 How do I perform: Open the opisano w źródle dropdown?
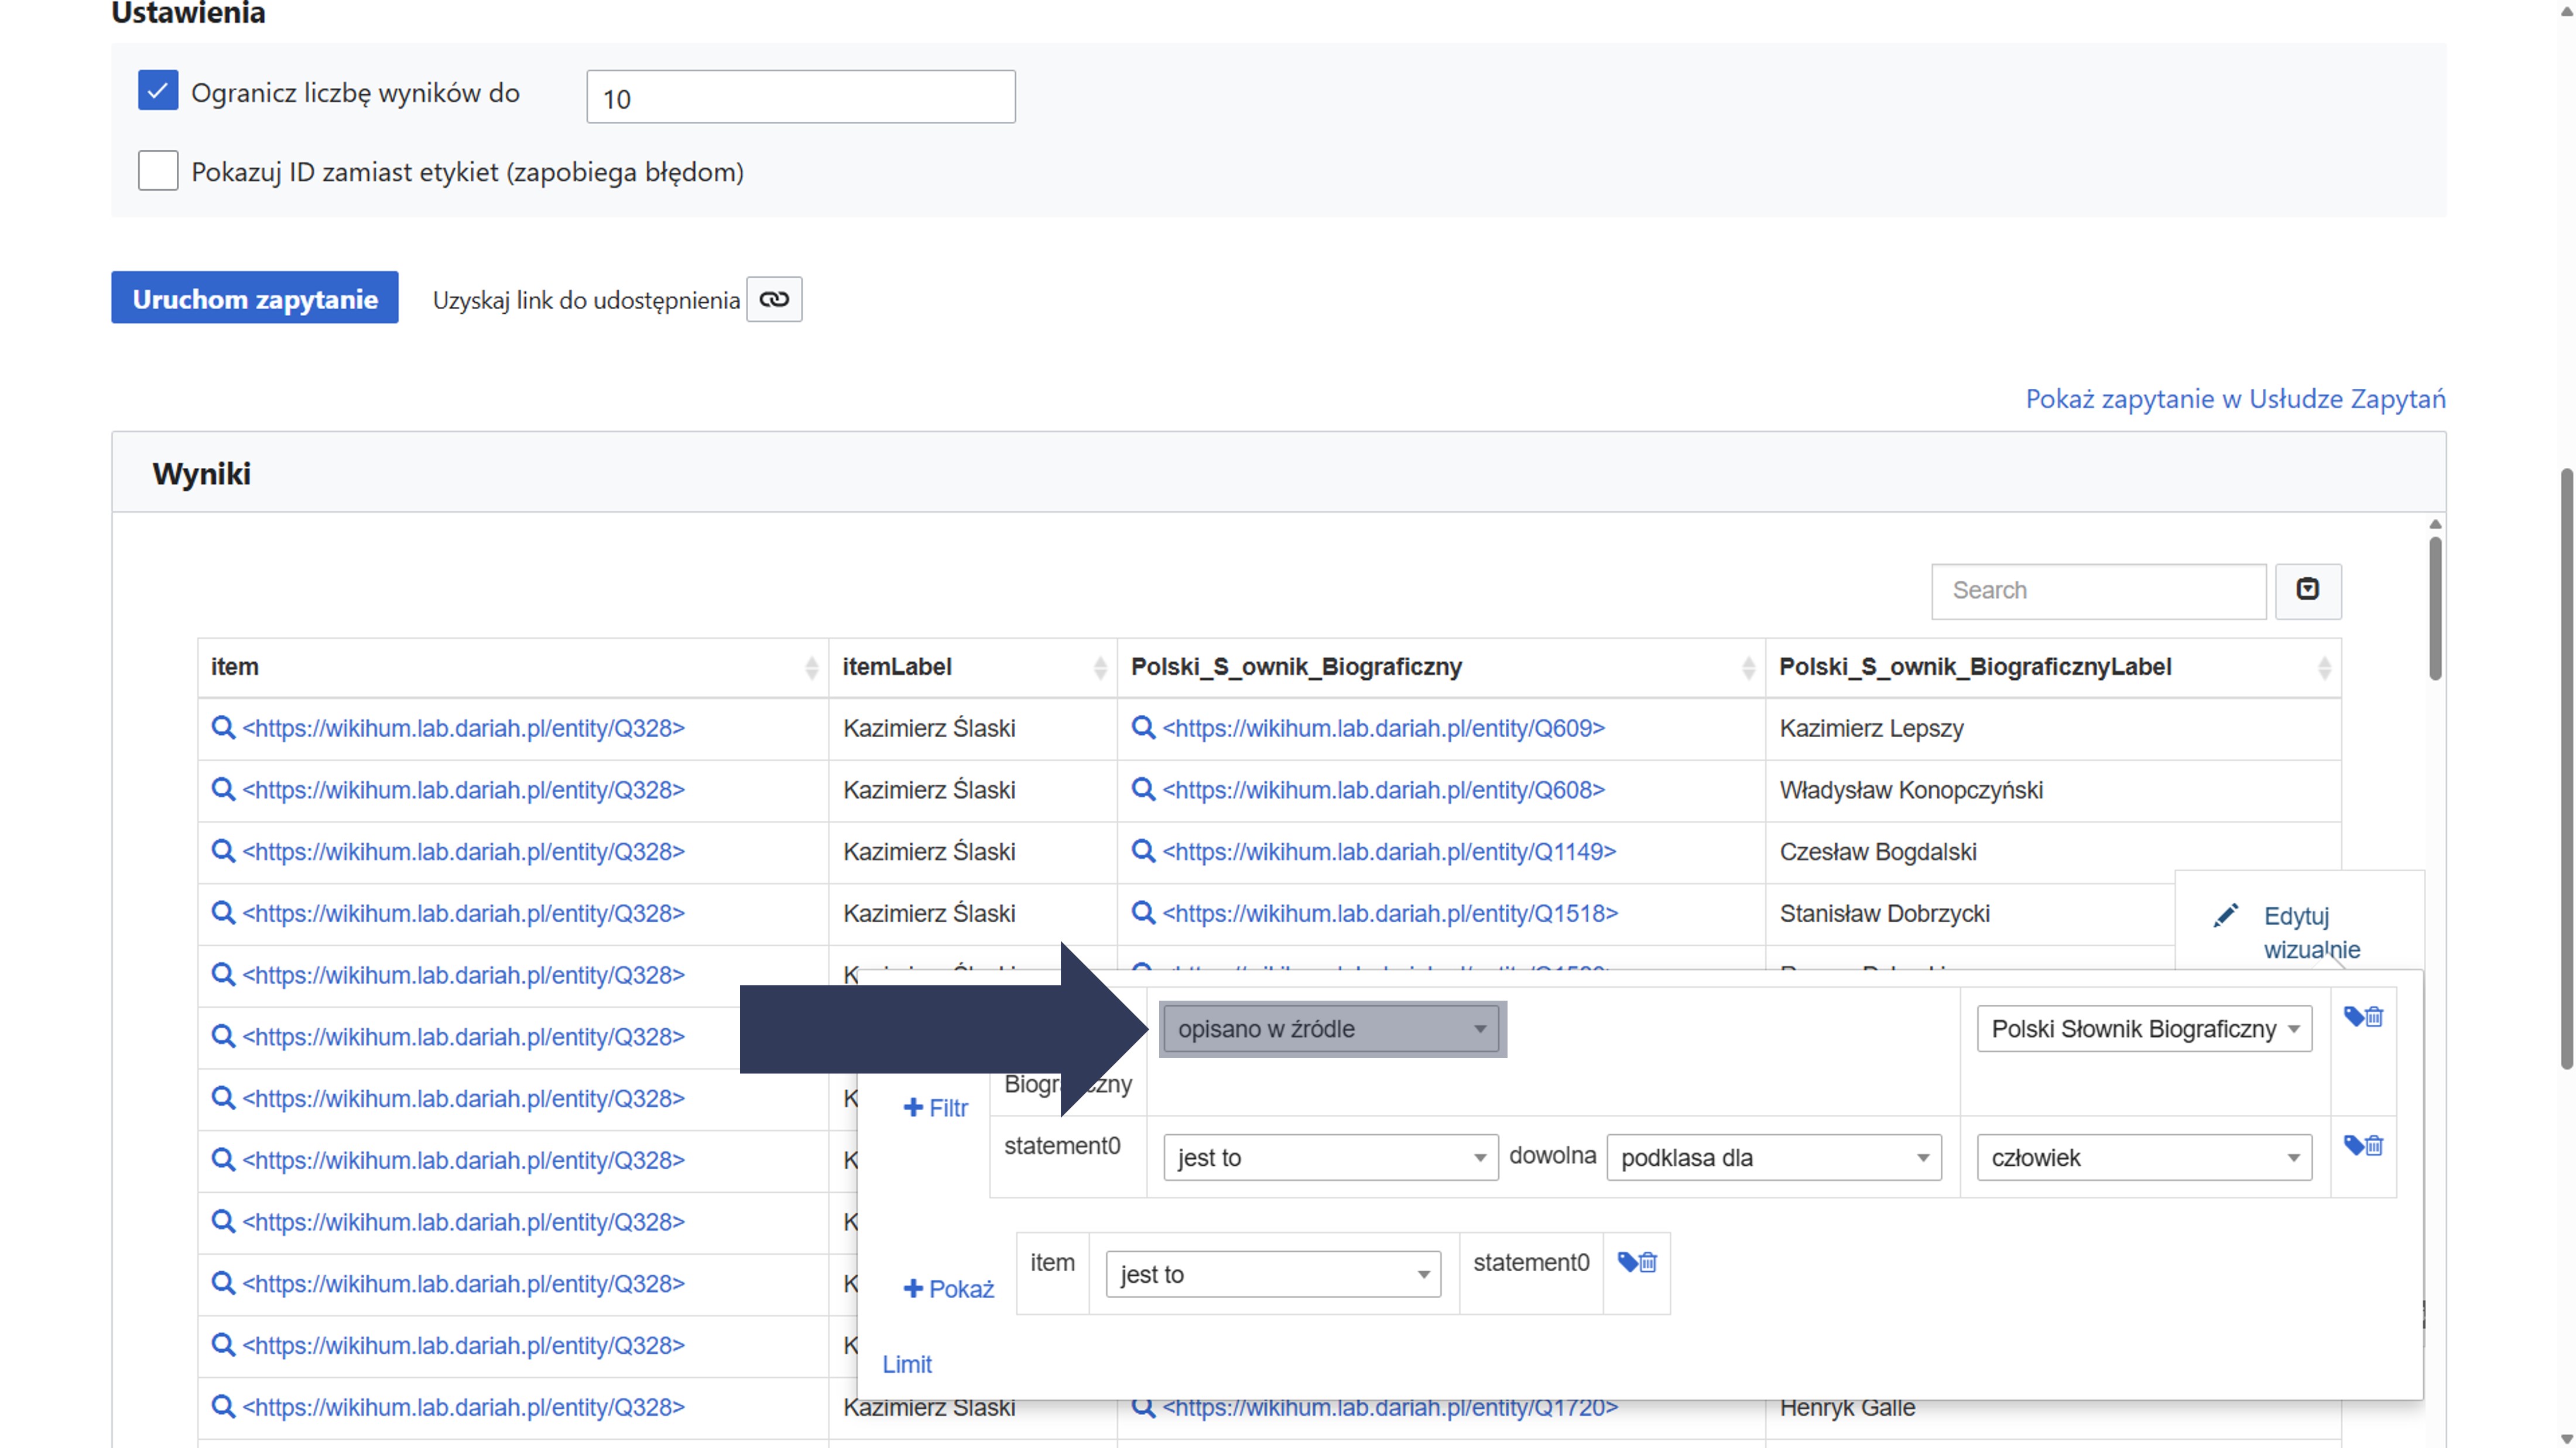pos(1330,1029)
